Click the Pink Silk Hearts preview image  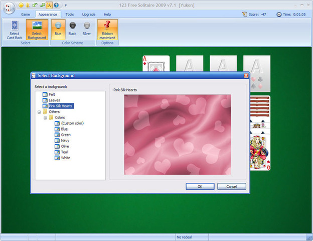(178, 135)
